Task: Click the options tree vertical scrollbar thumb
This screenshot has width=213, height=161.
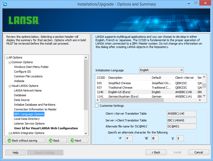Action: (x=86, y=85)
